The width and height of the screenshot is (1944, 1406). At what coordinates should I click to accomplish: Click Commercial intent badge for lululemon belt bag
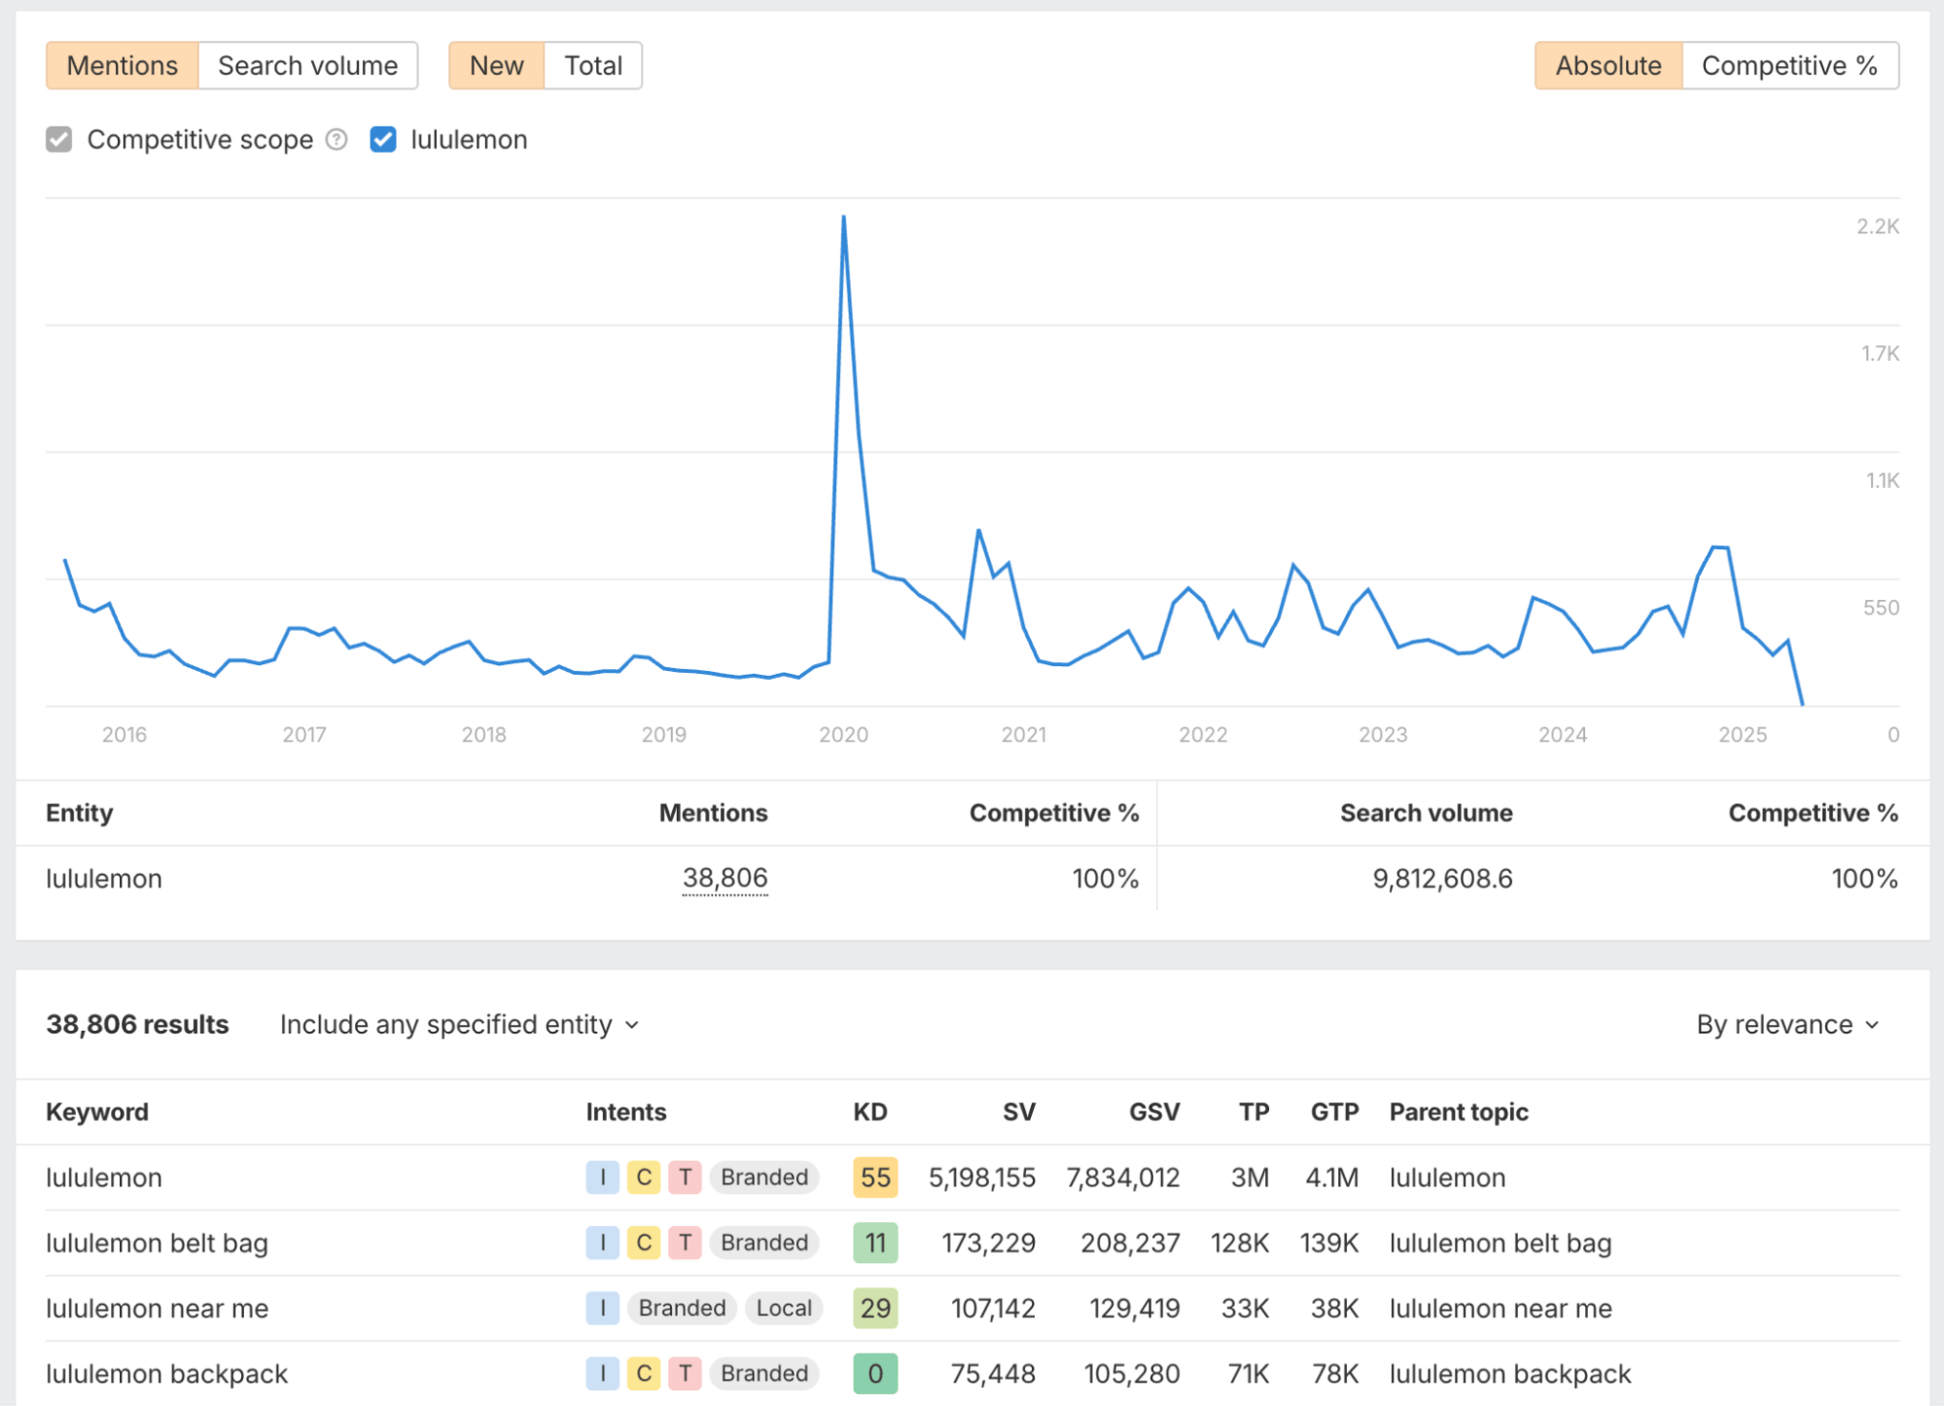point(643,1243)
